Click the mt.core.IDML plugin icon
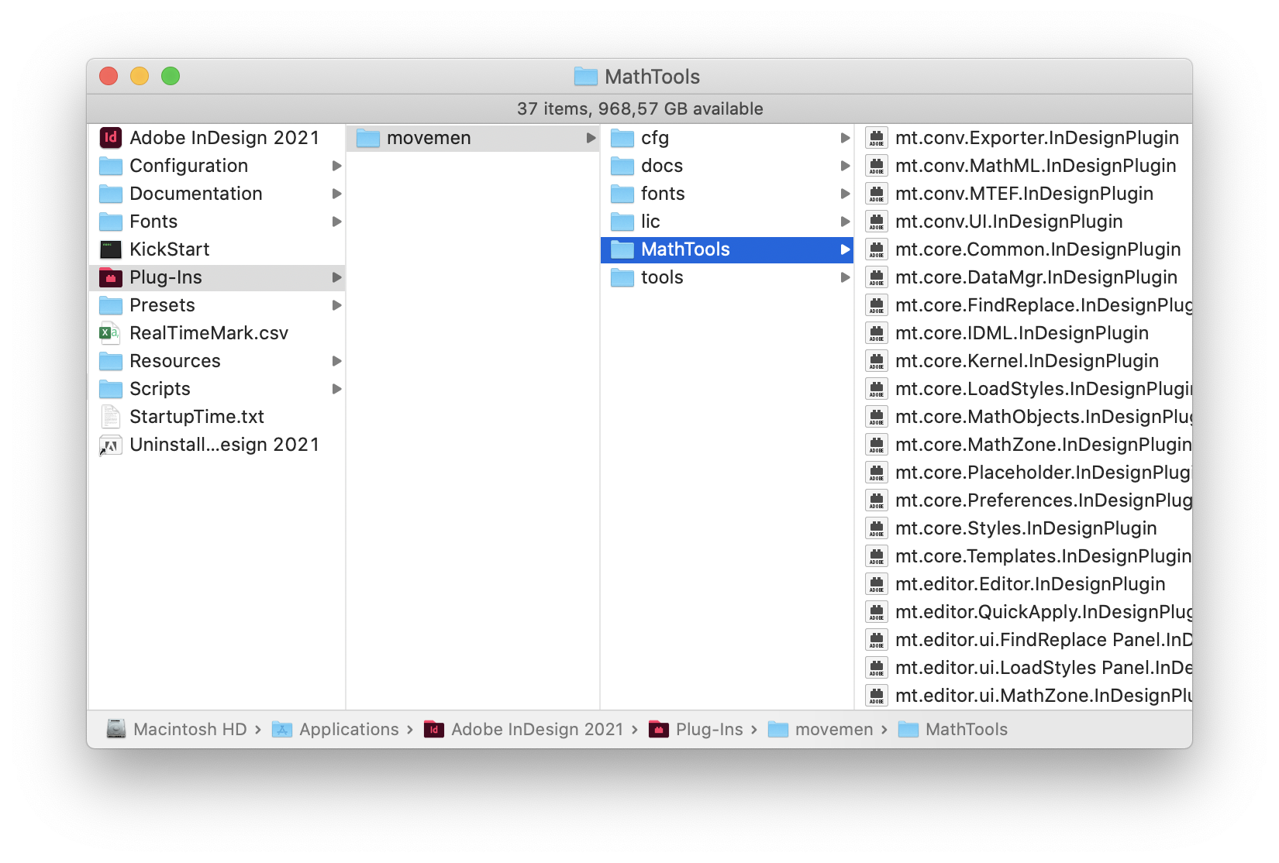The height and width of the screenshot is (863, 1279). [877, 333]
